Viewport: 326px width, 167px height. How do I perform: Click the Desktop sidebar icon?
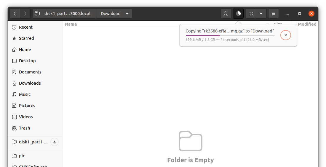point(14,61)
